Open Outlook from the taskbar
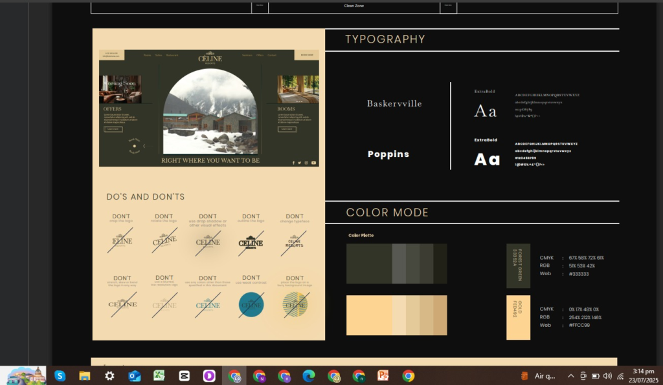The width and height of the screenshot is (663, 385). pyautogui.click(x=135, y=375)
